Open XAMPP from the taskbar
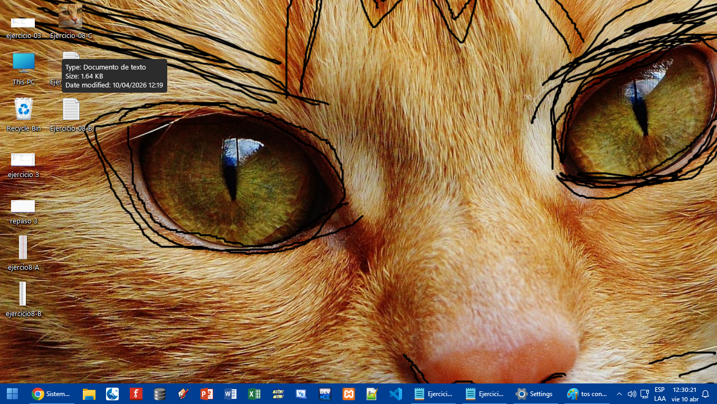The width and height of the screenshot is (717, 404). click(x=348, y=393)
